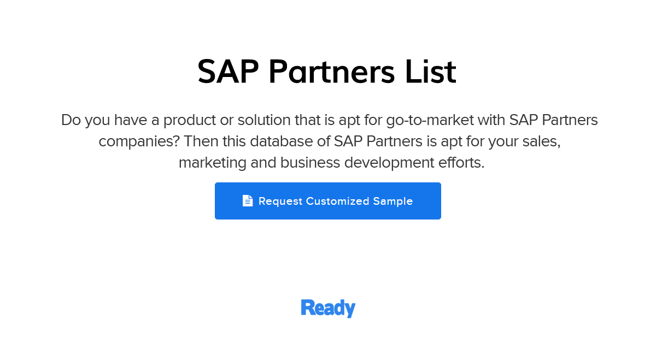Click the Ready logo to visit homepage
Viewport: 656px width, 344px height.
[328, 307]
